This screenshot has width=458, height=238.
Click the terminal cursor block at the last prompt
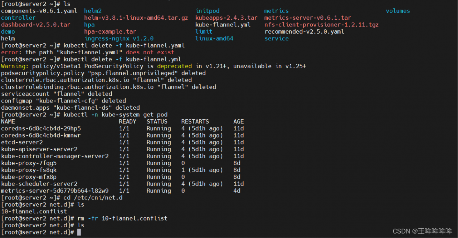[x=79, y=232]
